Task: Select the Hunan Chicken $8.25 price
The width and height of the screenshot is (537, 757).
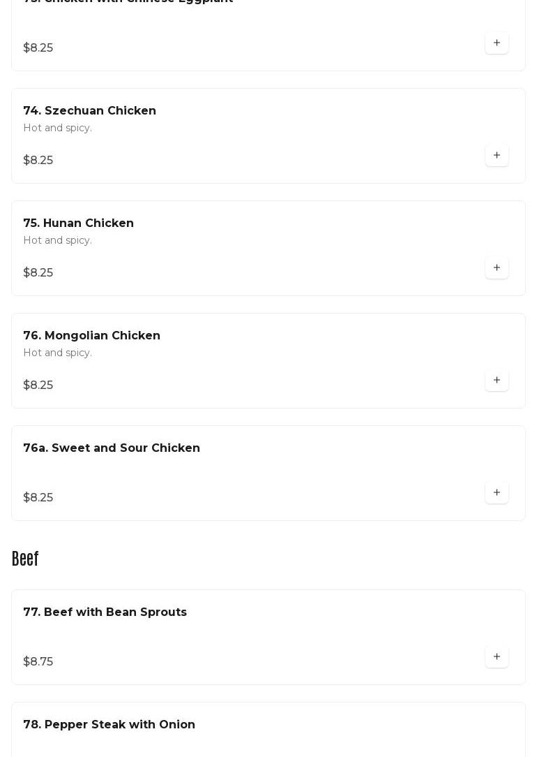Action: [x=38, y=272]
